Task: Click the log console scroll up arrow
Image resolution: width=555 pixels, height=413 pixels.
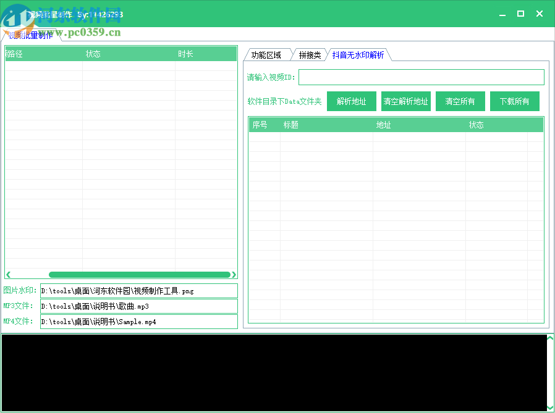Action: tap(551, 338)
